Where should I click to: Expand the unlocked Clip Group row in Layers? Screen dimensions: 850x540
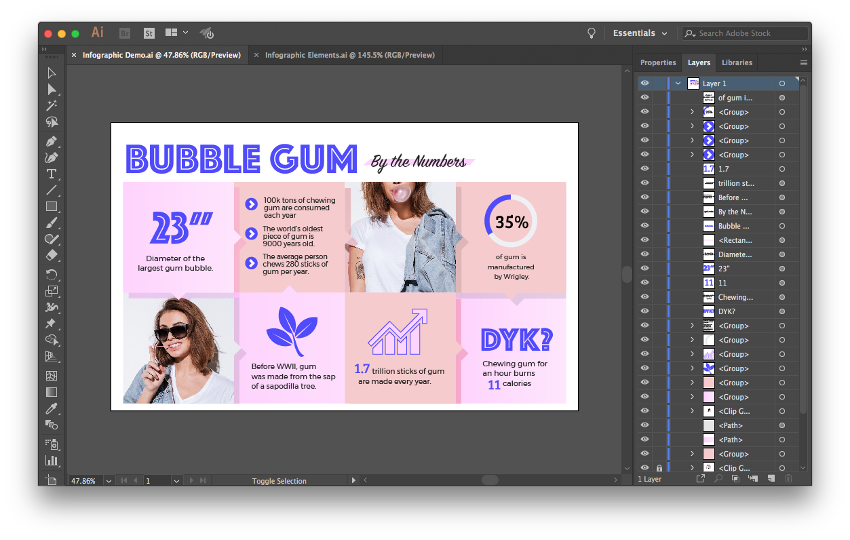[692, 411]
